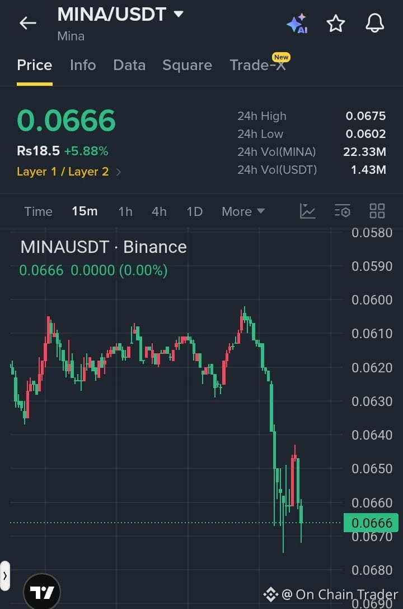Tap the 24h Vol(MINA) value 22.33M

[364, 151]
